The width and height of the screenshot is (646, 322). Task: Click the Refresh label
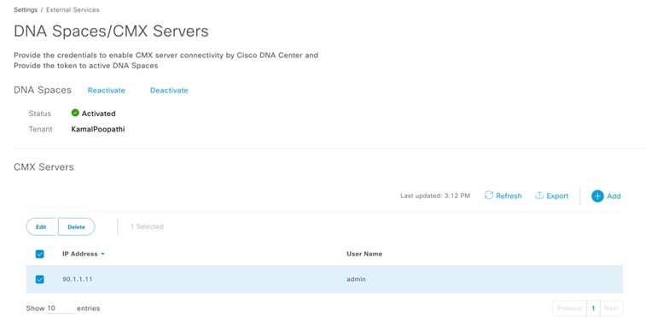pyautogui.click(x=509, y=196)
